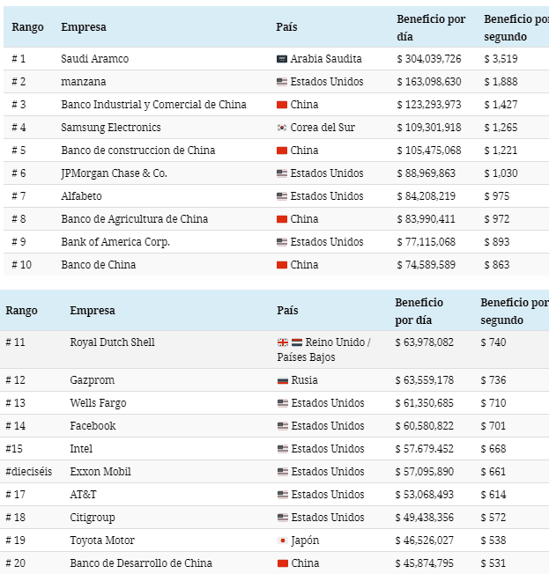Click the Netherlands flag in the Royal Dutch Shell row
Viewport: 549px width, 581px height.
297,342
